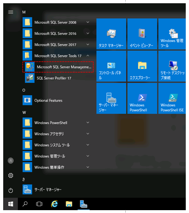The image size is (189, 213).
Task: Click the SQL Server Tools 17 folder icon
Action: point(27,56)
